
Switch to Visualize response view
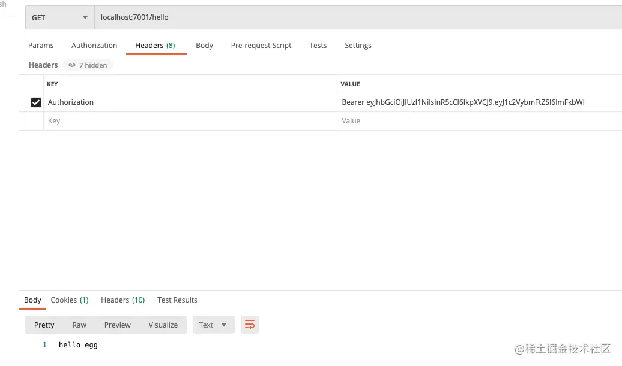[x=163, y=325]
